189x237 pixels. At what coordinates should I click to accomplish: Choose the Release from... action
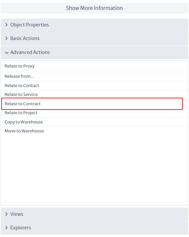(x=94, y=76)
